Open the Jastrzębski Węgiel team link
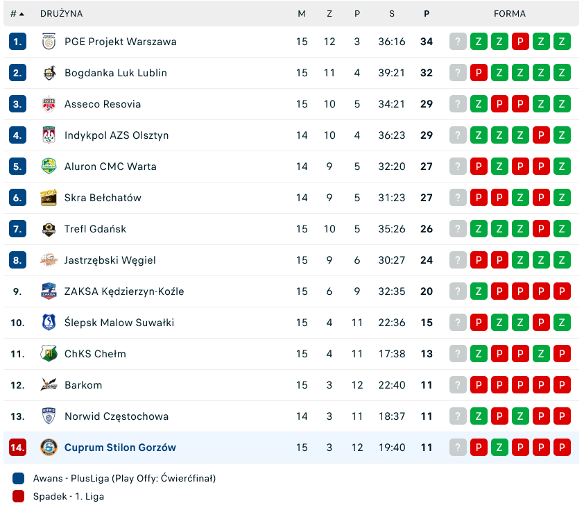Screen dimensions: 584x510 point(110,260)
